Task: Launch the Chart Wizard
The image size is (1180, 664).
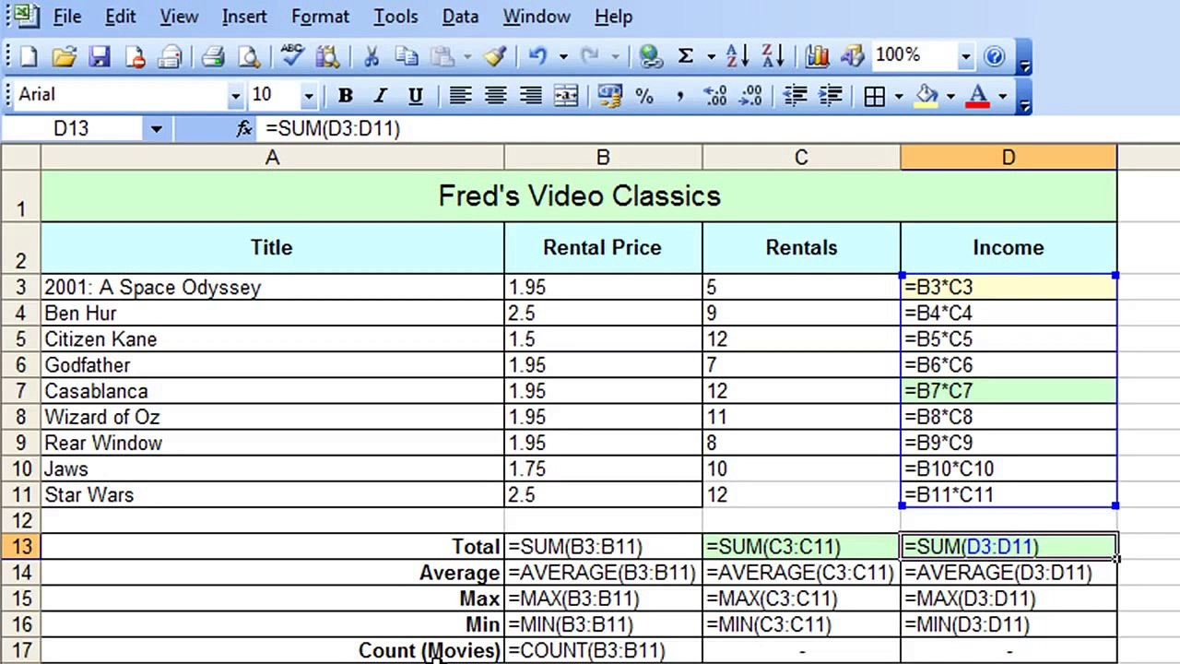Action: tap(817, 57)
